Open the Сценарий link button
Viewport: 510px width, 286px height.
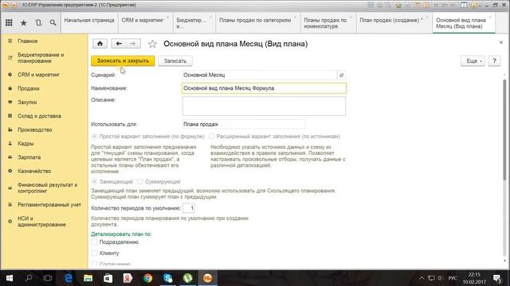tap(341, 75)
